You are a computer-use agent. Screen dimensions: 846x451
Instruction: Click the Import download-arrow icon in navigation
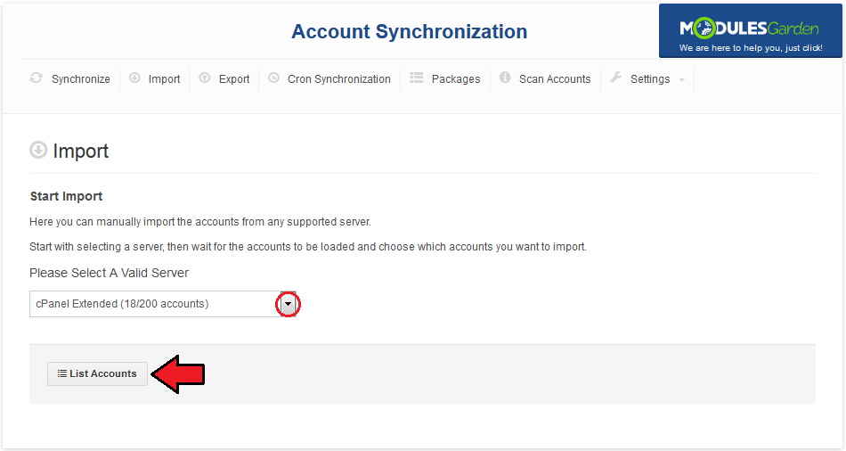pos(134,78)
